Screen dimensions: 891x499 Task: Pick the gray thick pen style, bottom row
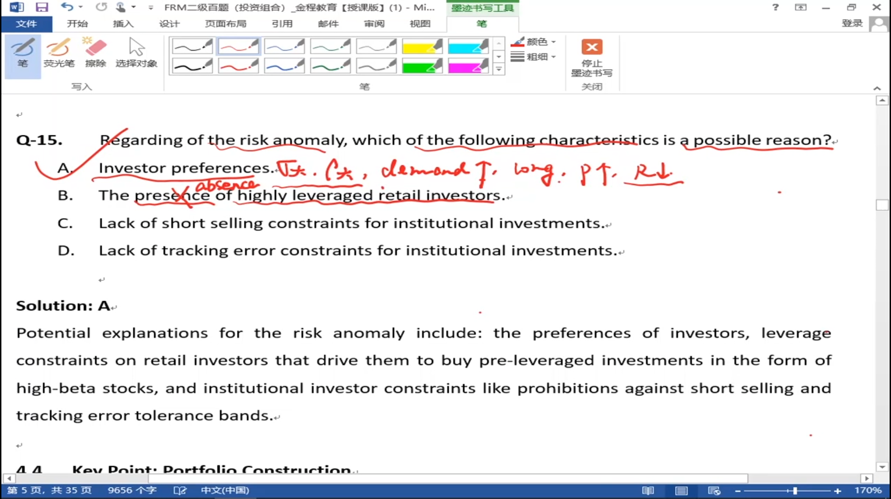[x=376, y=66]
